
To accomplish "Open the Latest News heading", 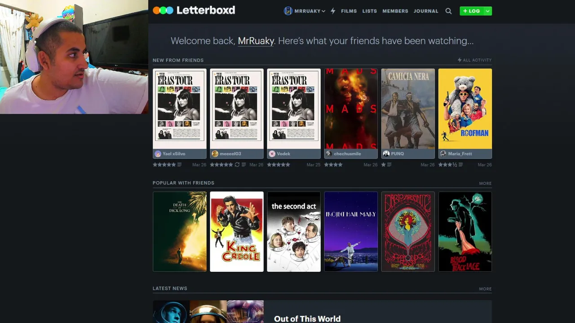I will tap(170, 288).
